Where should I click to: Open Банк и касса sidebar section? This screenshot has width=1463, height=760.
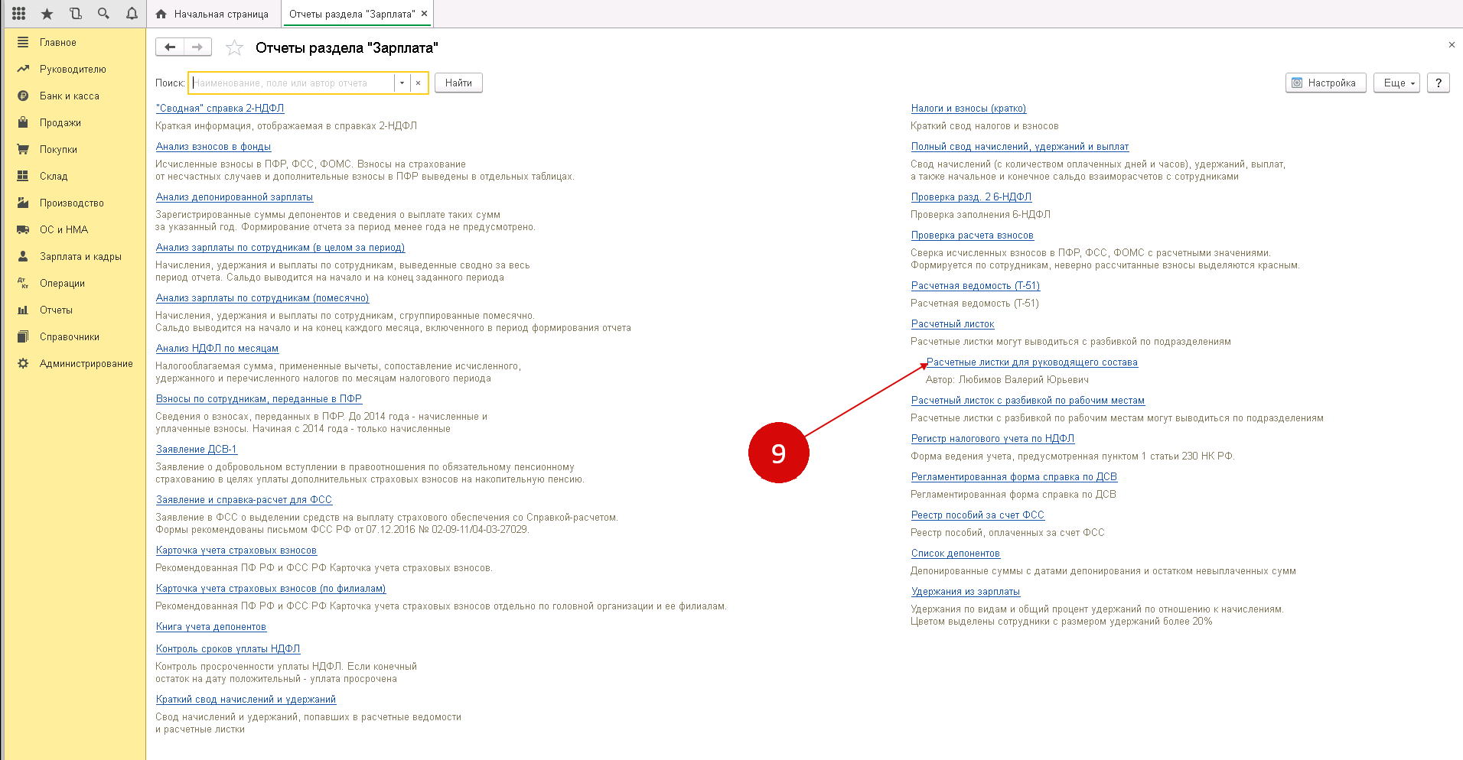click(x=69, y=96)
